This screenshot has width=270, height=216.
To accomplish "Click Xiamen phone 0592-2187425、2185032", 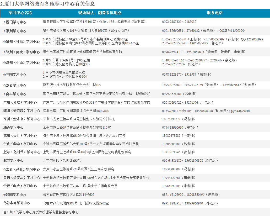I will (179, 22).
